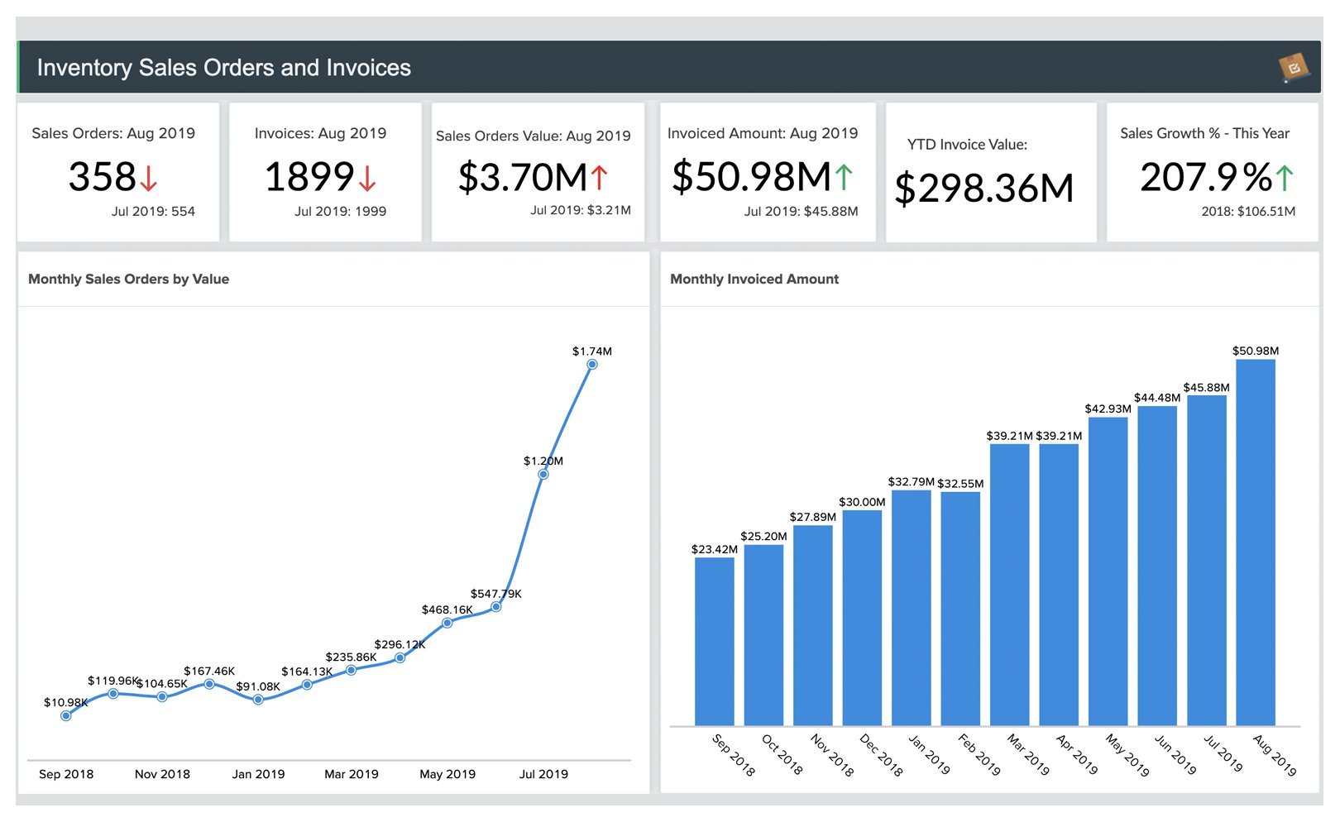
Task: Select the Sep 2018 bar in invoiced chart
Action: click(715, 641)
